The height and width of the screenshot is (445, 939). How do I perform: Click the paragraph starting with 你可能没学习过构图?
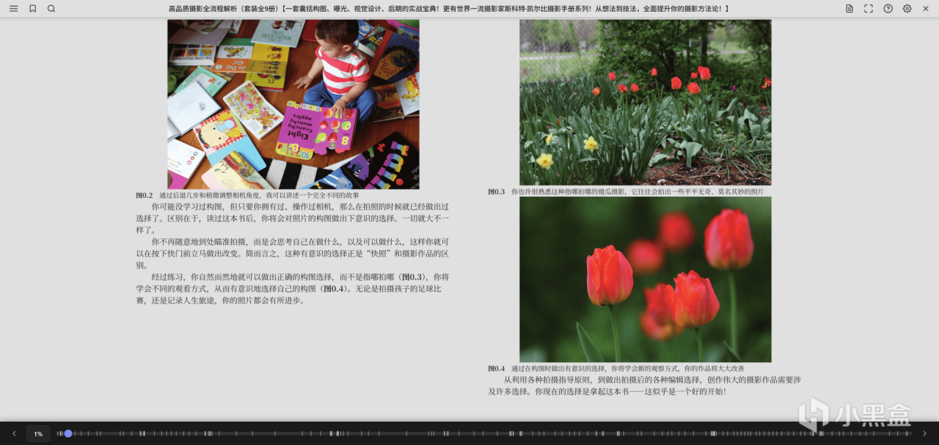(293, 218)
